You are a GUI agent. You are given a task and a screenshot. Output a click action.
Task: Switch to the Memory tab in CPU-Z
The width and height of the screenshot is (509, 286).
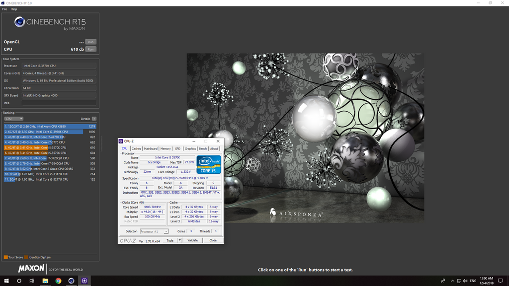166,148
